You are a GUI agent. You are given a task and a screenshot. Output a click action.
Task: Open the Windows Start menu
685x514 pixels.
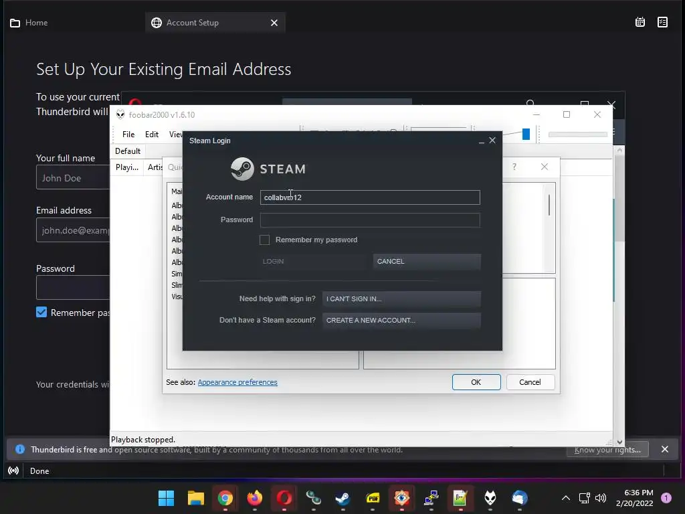[166, 498]
